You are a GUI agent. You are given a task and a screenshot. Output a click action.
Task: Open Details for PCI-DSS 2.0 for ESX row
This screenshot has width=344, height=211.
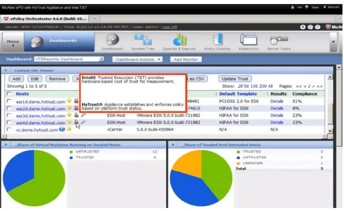coord(277,101)
